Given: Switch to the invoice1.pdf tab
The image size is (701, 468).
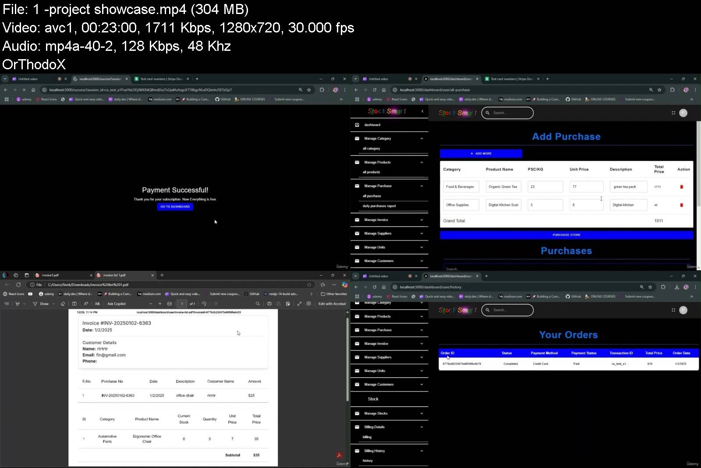Looking at the screenshot, I should pyautogui.click(x=64, y=275).
